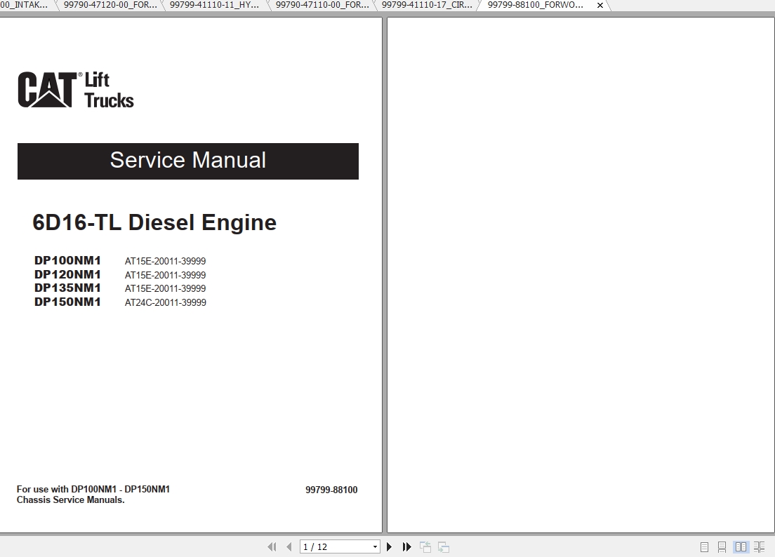Advance to the next page
This screenshot has width=775, height=557.
coord(390,546)
